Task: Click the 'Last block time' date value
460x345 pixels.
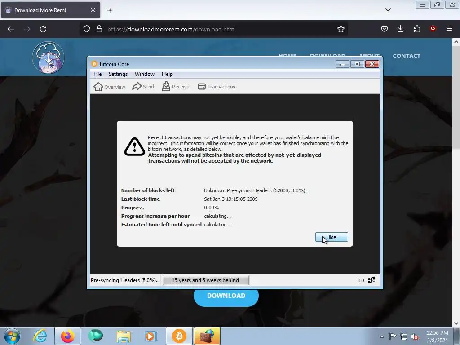Action: [x=230, y=199]
